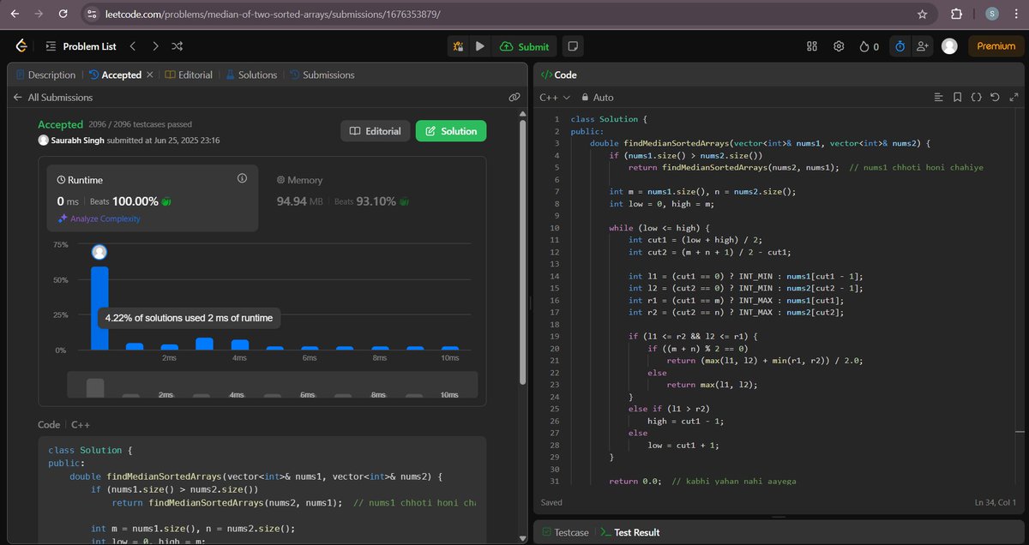Click the 'Beats 100.00%' runtime value
The height and width of the screenshot is (545, 1029).
click(x=124, y=201)
